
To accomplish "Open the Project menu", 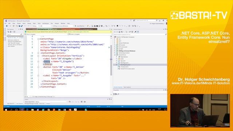I will (19, 23).
